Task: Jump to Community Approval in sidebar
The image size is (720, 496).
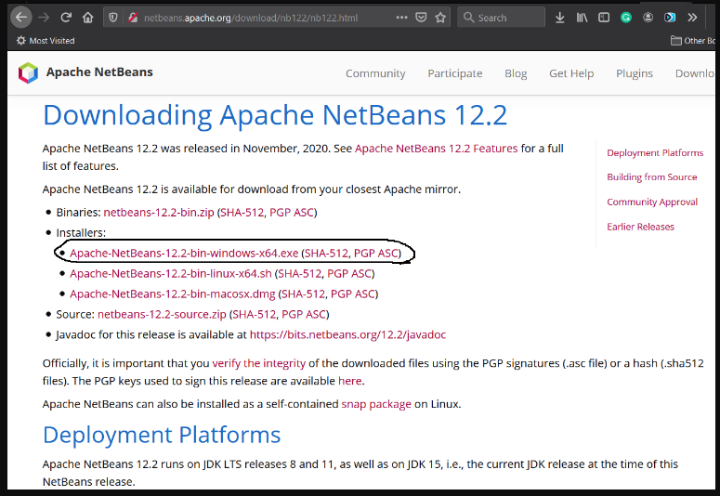Action: 652,202
